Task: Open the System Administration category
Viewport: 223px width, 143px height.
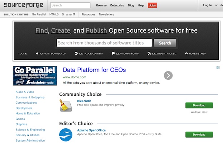Action: tap(30, 140)
